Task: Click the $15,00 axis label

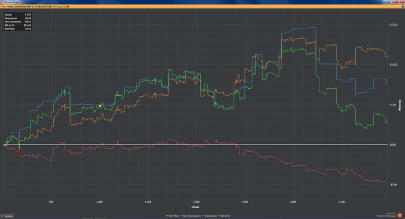Action: pyautogui.click(x=393, y=25)
